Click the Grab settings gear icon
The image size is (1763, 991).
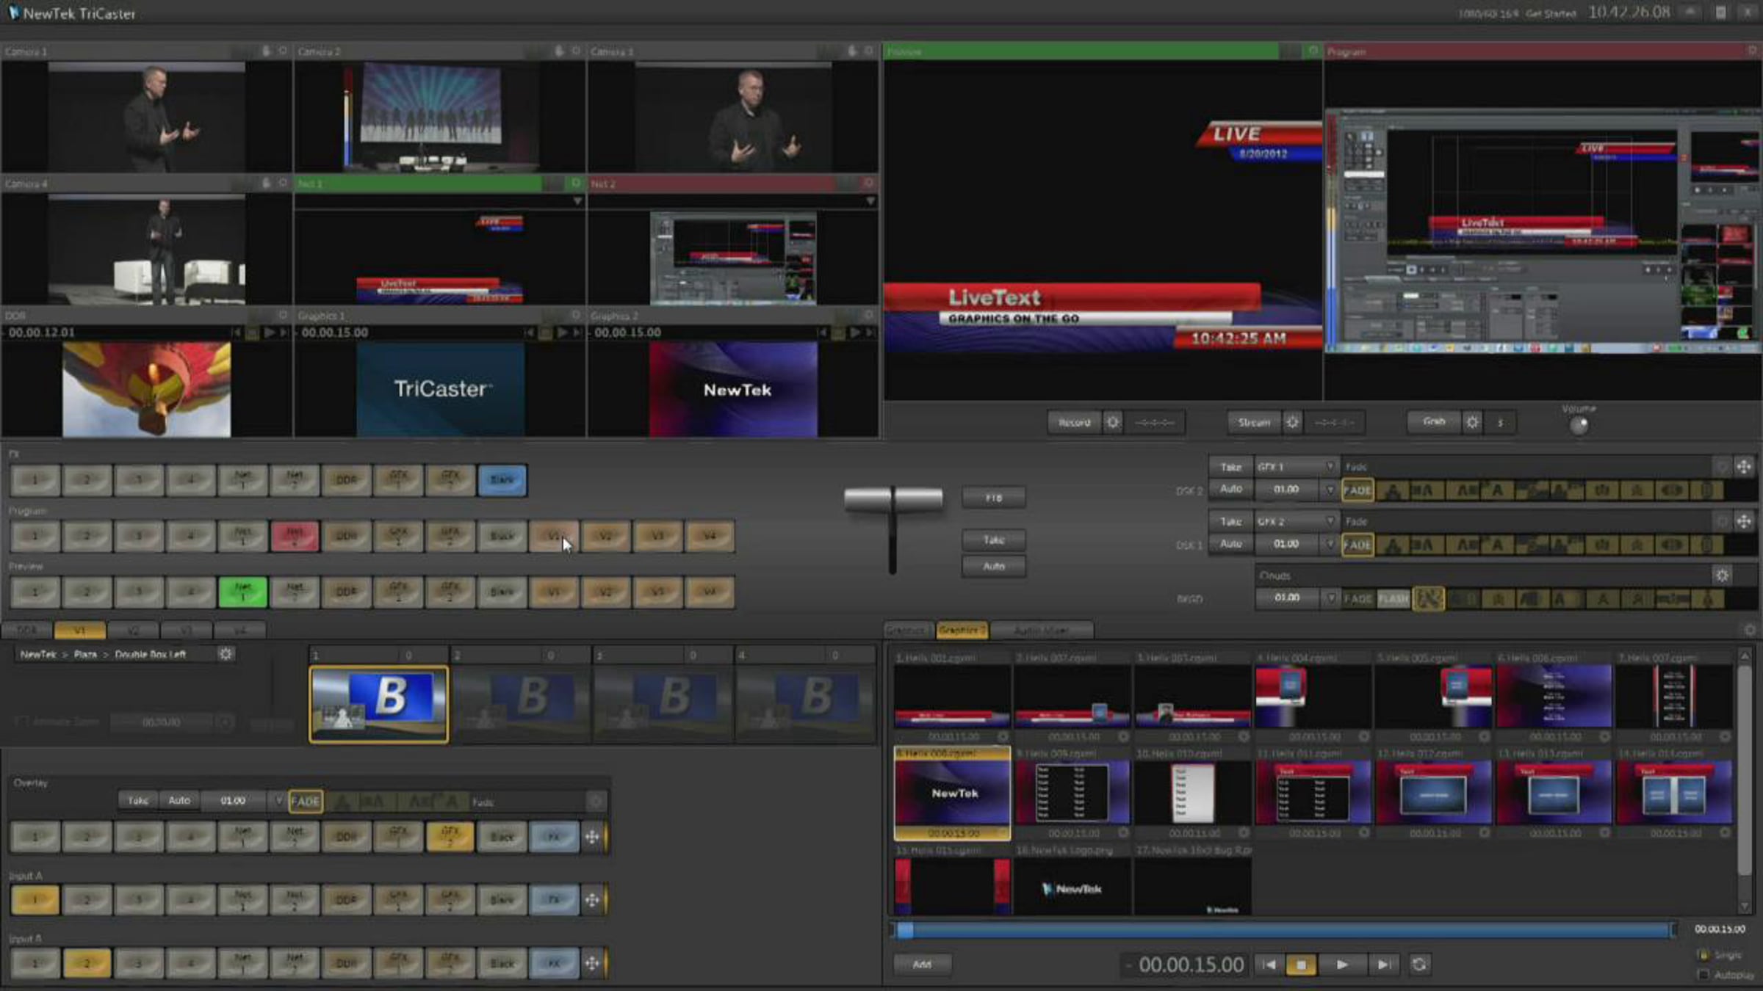[1472, 422]
